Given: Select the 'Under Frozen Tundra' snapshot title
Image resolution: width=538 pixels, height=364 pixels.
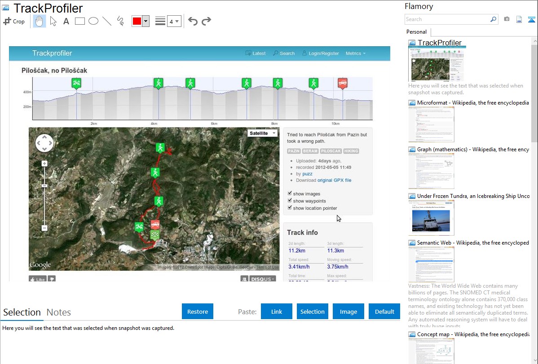Looking at the screenshot, I should 473,196.
